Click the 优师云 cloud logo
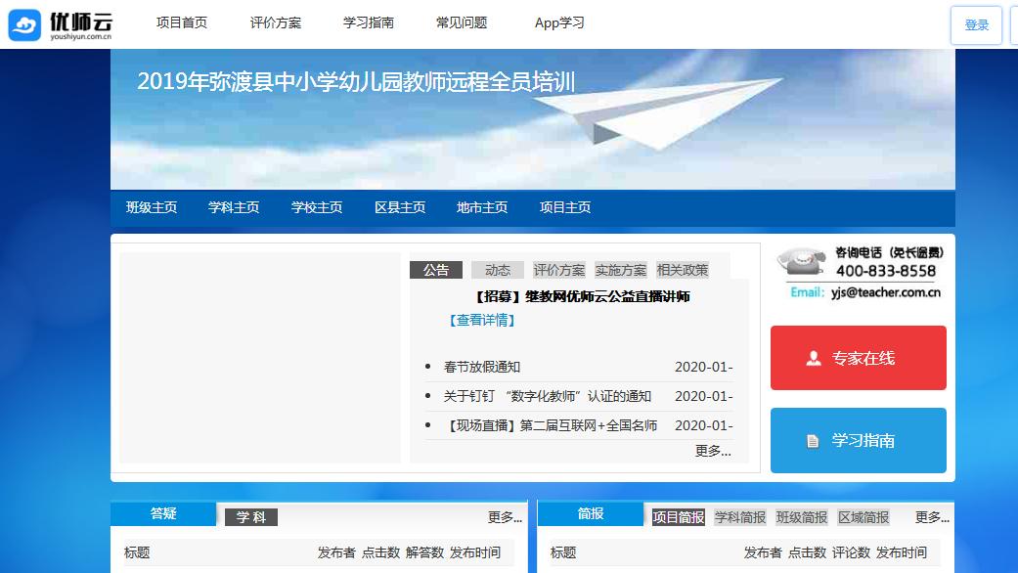Image resolution: width=1018 pixels, height=573 pixels. tap(25, 24)
